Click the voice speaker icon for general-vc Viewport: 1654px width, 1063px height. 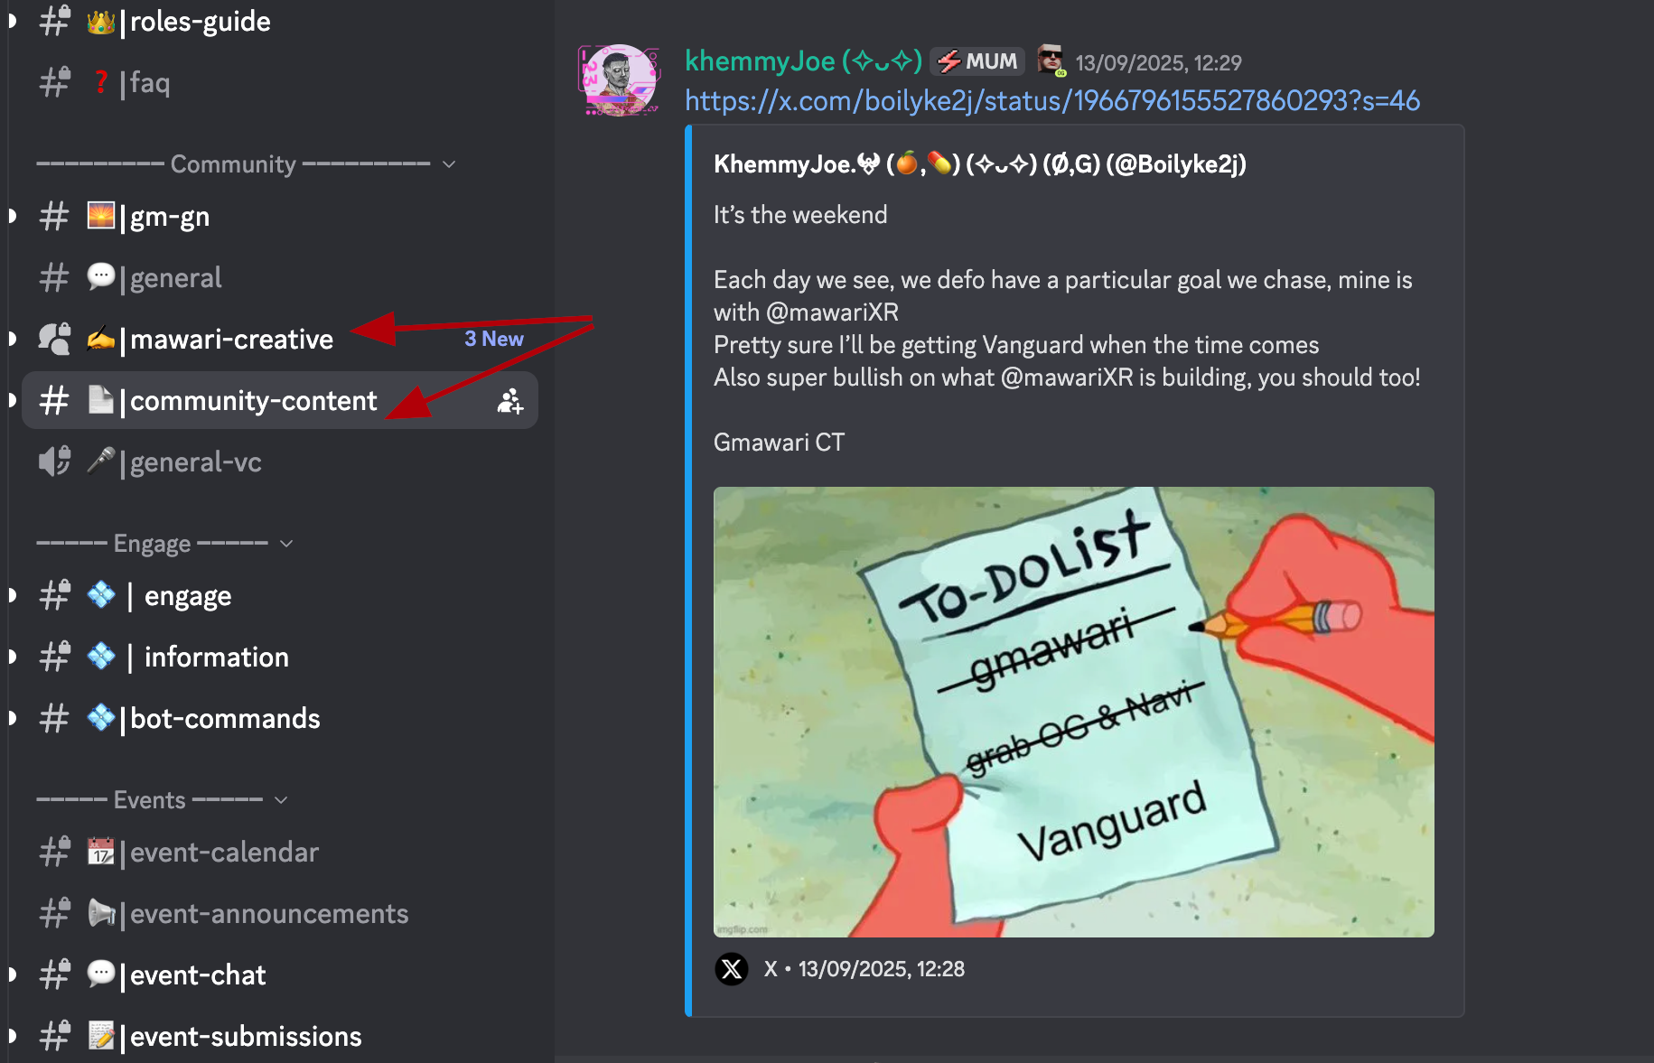[54, 462]
